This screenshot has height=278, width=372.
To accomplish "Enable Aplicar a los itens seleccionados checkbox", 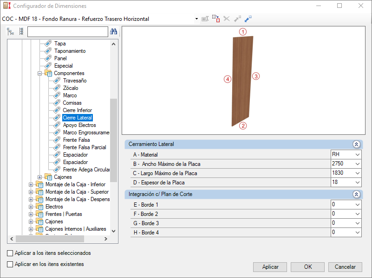I will (x=10, y=253).
